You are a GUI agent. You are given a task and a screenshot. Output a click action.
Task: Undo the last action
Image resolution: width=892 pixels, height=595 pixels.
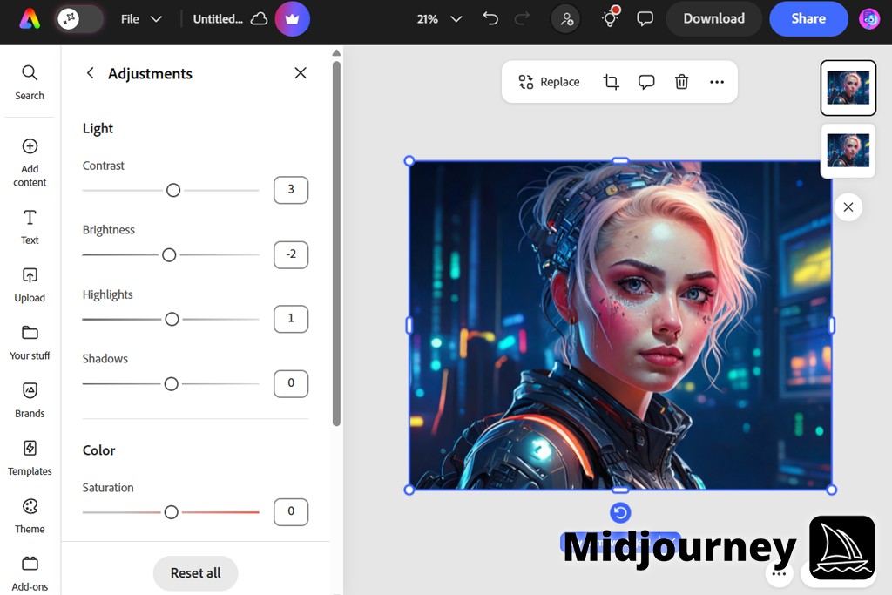tap(490, 19)
